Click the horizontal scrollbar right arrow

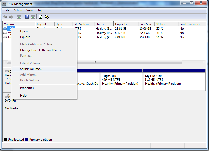[x=204, y=62]
